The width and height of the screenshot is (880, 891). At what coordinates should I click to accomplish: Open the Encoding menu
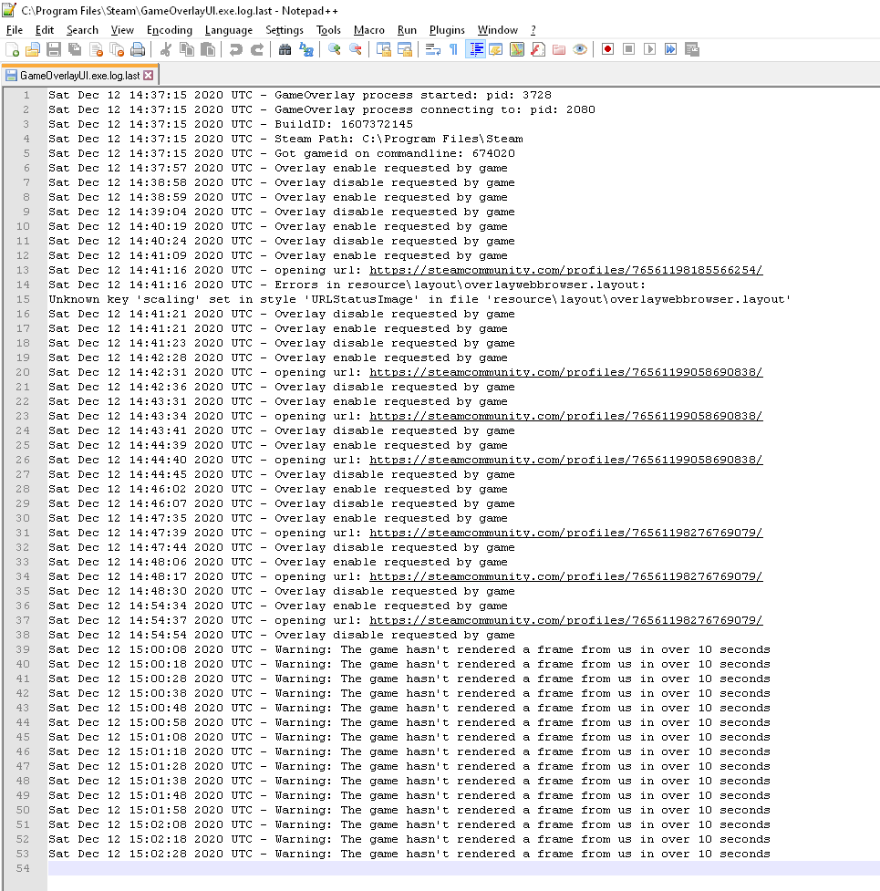(x=170, y=30)
